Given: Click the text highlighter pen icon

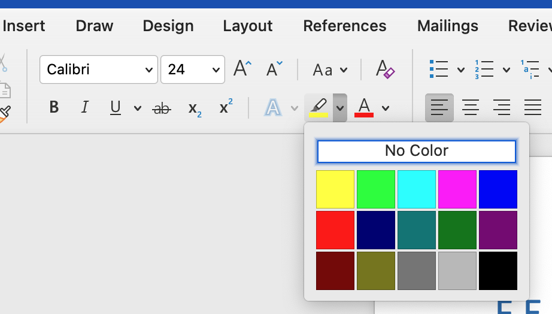Looking at the screenshot, I should click(x=318, y=108).
